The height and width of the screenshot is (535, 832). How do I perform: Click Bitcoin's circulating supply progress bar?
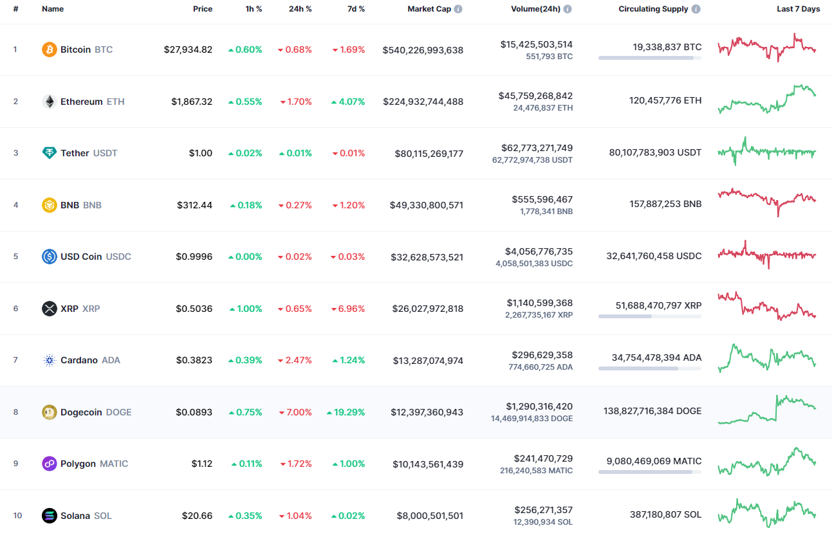click(x=650, y=58)
